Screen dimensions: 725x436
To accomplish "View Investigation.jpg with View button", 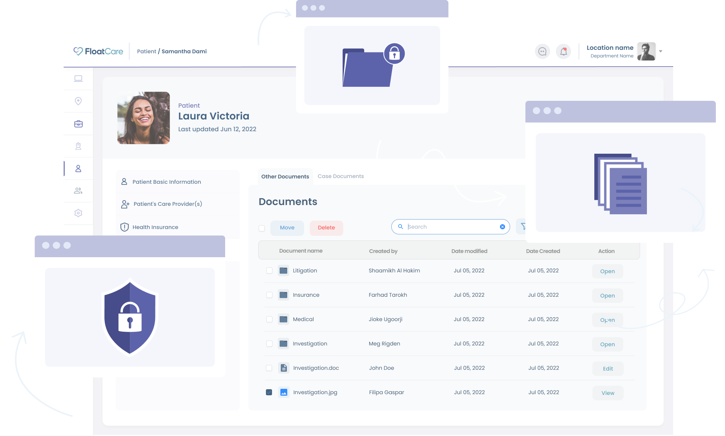I will pyautogui.click(x=608, y=393).
